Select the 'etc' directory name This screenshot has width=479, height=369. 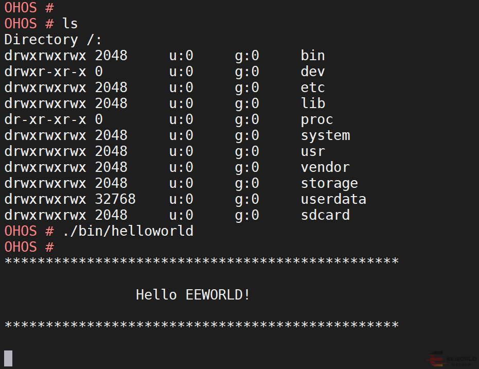[x=313, y=87]
